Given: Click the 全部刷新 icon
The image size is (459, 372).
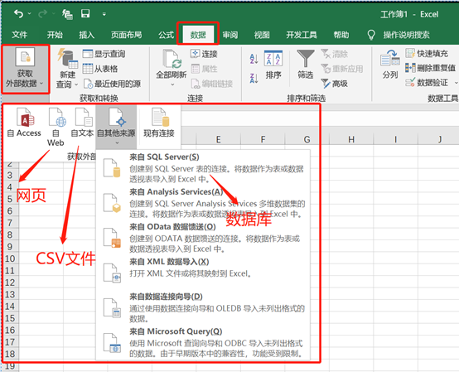Looking at the screenshot, I should point(172,60).
